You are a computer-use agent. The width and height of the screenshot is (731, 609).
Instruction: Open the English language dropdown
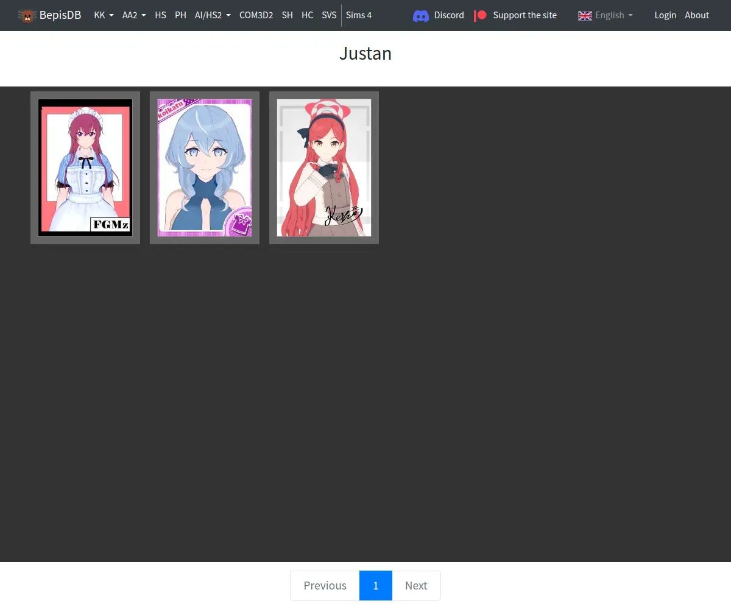[613, 15]
